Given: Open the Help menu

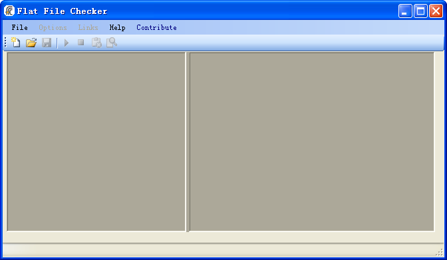Looking at the screenshot, I should pos(118,28).
